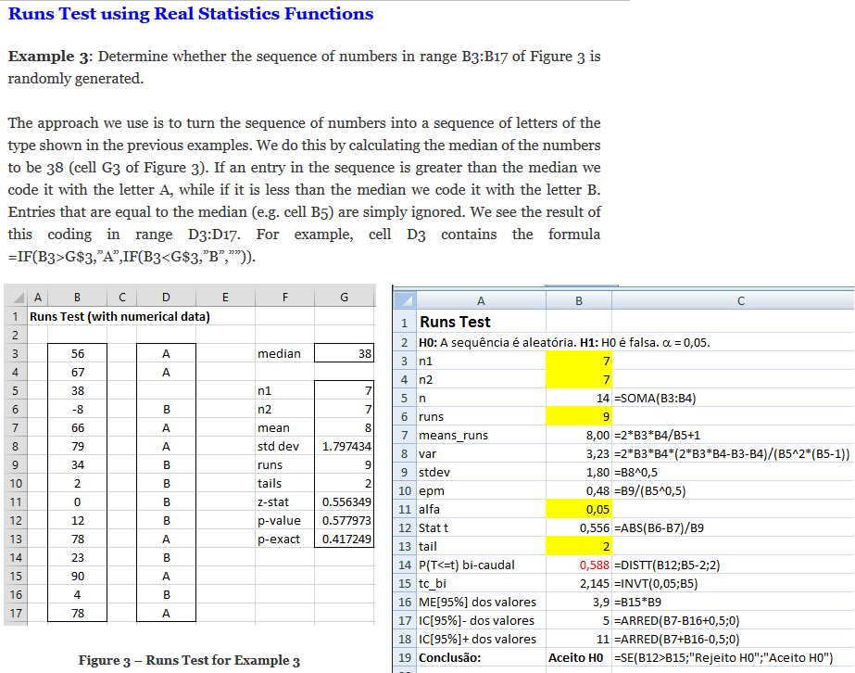Viewport: 855px width, 673px height.
Task: Select the yellow n1 value cell in Portuguese sheet
Action: point(579,362)
